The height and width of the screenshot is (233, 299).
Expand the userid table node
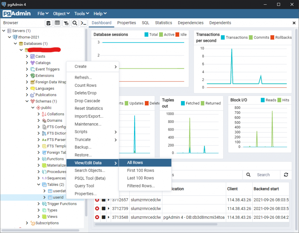(44, 197)
